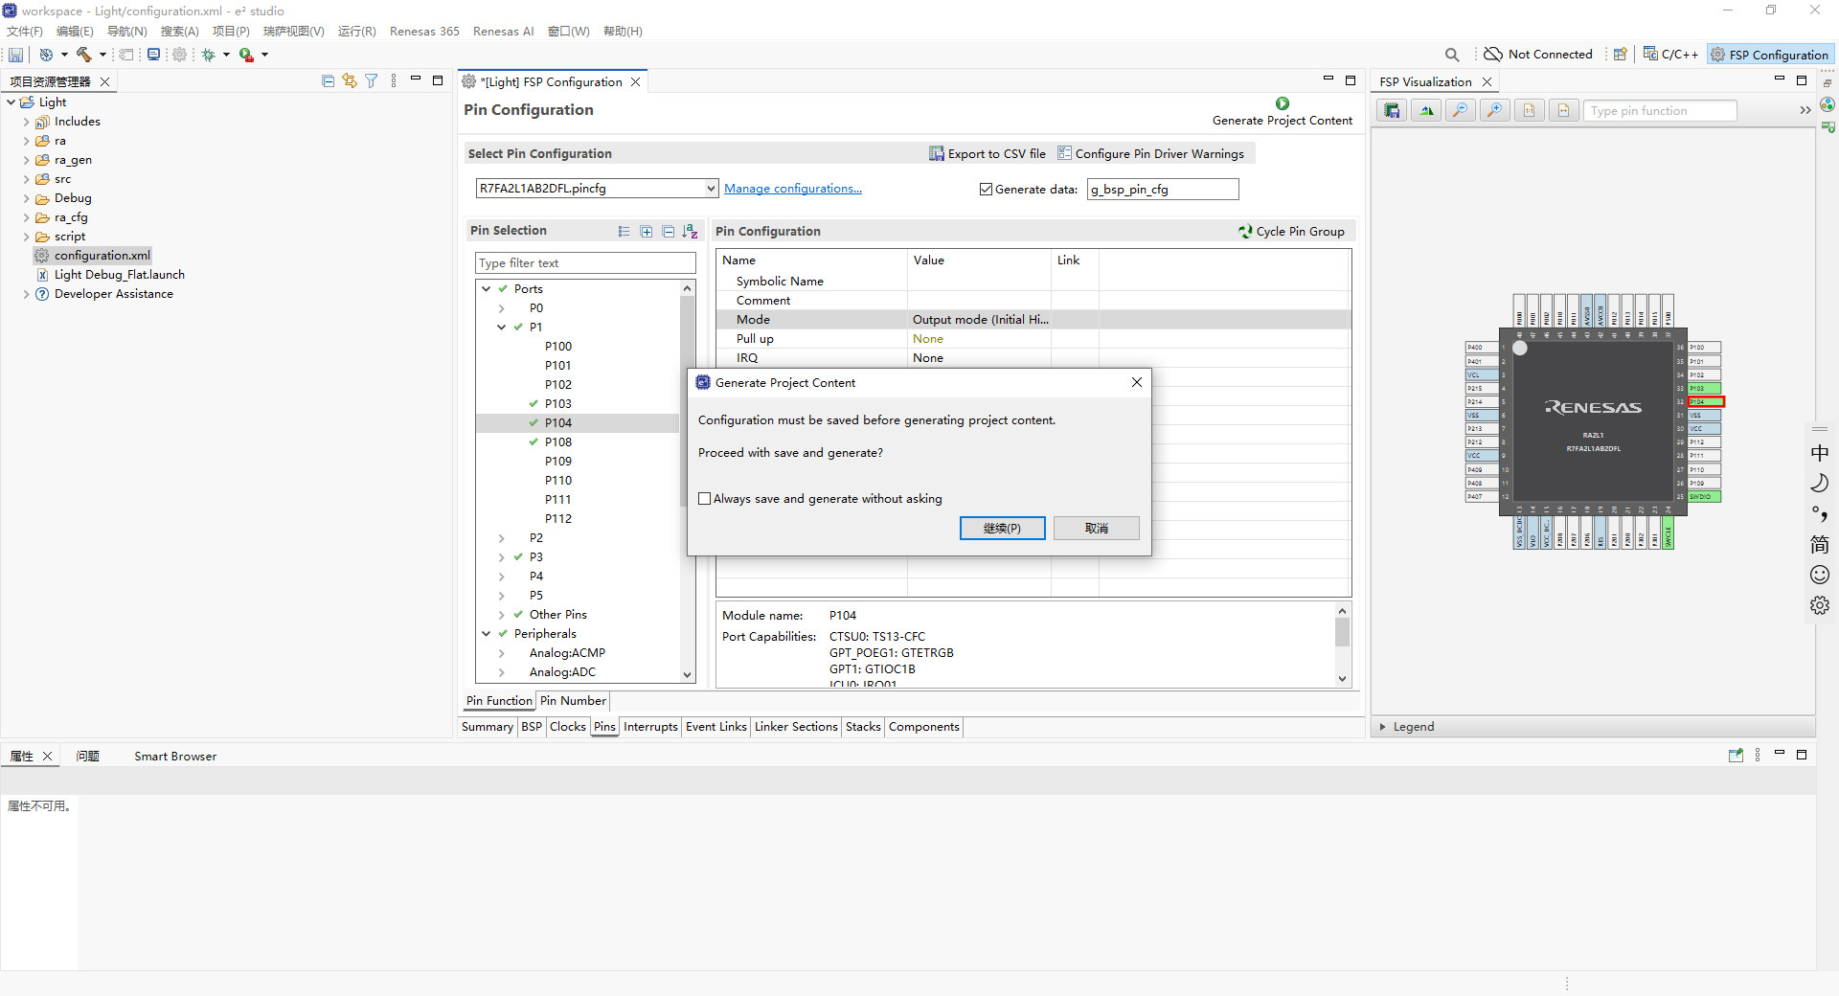
Task: Collapse the P1 port node
Action: (502, 328)
